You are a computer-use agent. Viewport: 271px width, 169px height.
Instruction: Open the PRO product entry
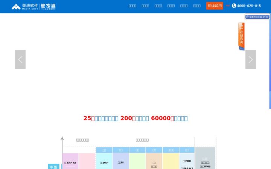point(187,161)
